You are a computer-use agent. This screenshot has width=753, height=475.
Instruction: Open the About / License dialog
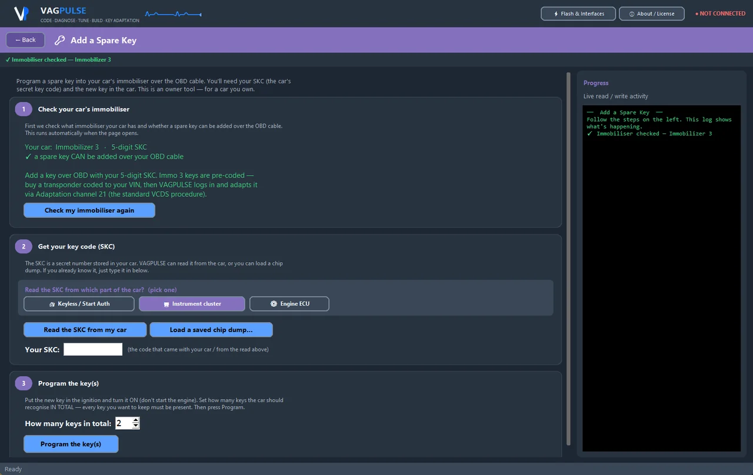(x=652, y=14)
